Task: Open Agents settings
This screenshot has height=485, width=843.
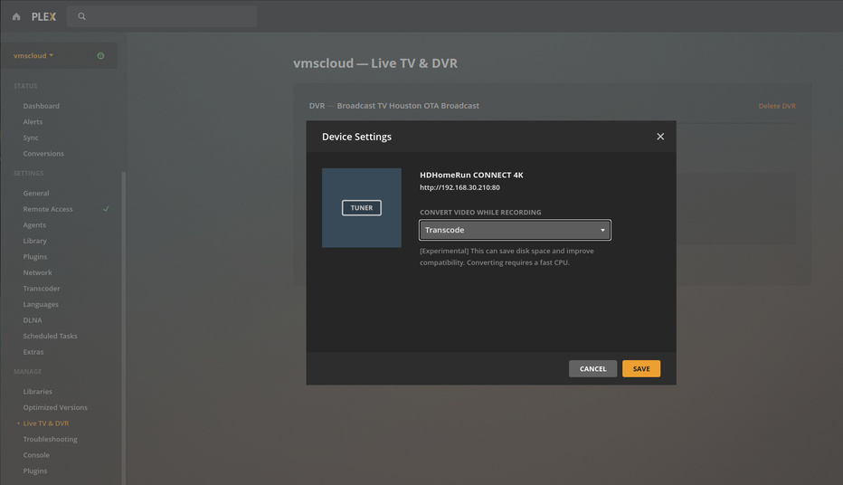Action: tap(34, 224)
